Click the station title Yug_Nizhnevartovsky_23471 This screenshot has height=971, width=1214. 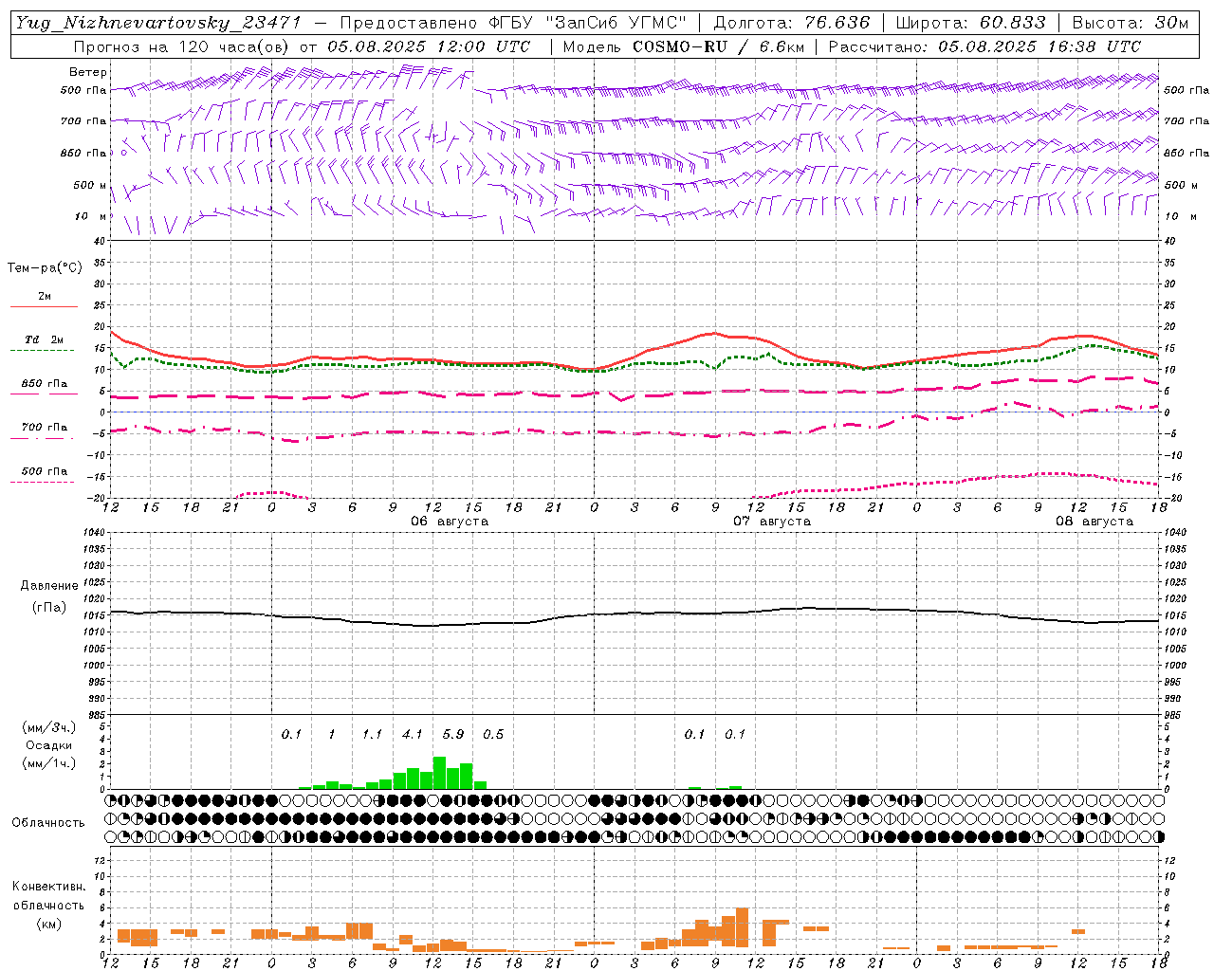point(158,23)
